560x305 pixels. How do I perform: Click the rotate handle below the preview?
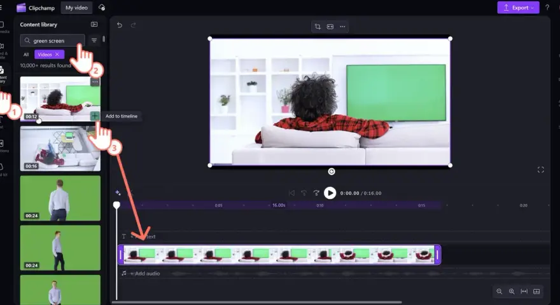332,172
